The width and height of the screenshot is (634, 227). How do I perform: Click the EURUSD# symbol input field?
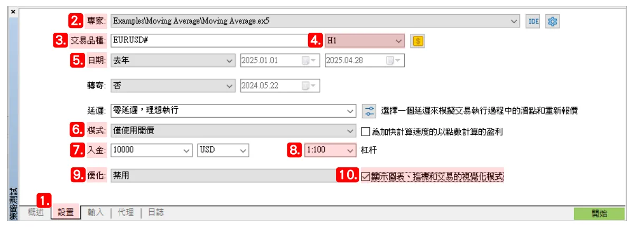coord(211,41)
